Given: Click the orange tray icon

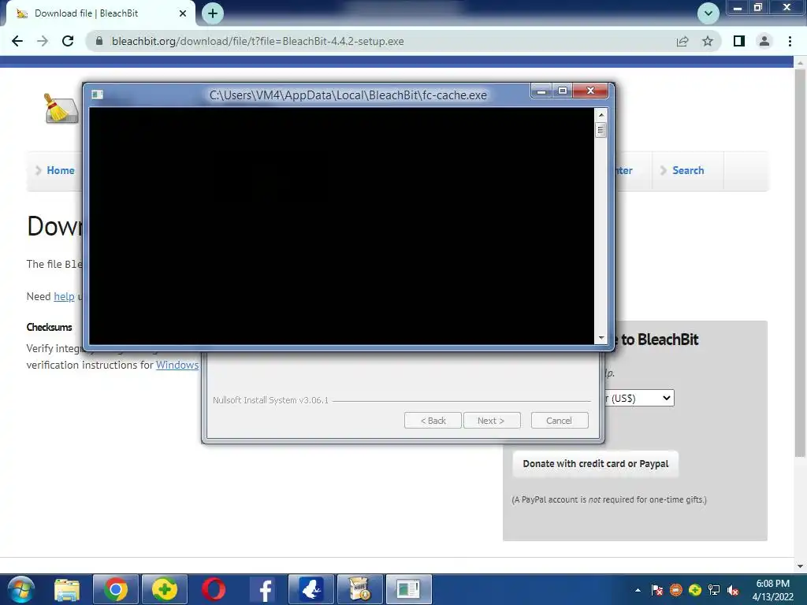Looking at the screenshot, I should 675,590.
